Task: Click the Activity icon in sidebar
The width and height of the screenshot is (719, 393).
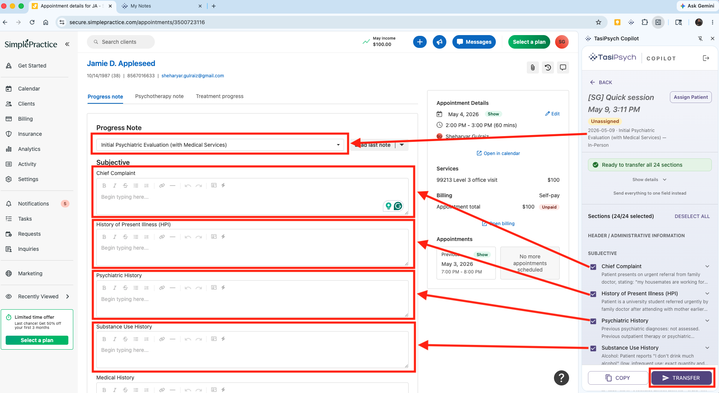Action: [x=9, y=164]
